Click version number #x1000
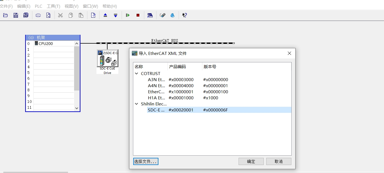Image resolution: width=384 pixels, height=173 pixels. 211,98
